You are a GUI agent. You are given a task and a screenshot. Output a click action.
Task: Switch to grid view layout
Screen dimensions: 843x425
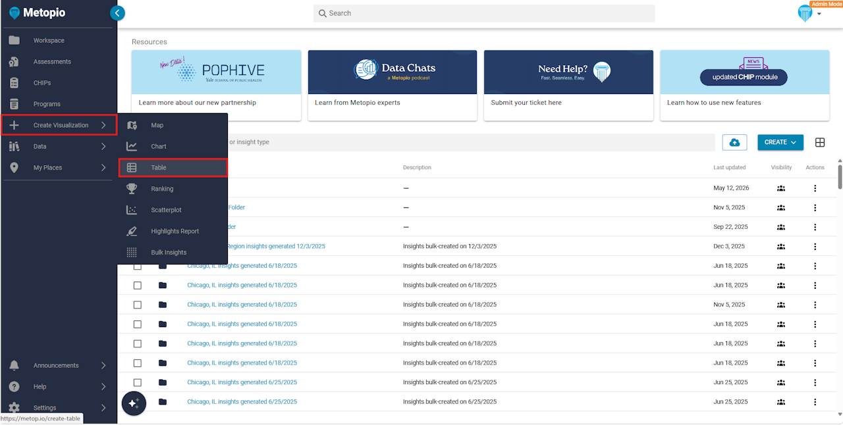pos(820,142)
